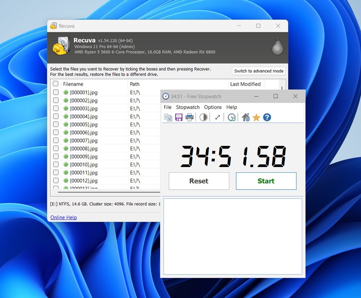This screenshot has width=361, height=298.
Task: Open Free Stopwatch help
Action: coord(267,117)
